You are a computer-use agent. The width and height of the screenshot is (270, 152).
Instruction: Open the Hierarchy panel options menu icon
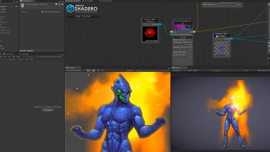tap(16, 1)
